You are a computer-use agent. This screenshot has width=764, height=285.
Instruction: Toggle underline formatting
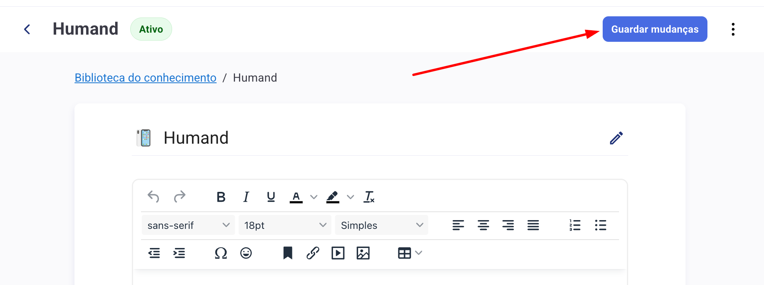click(271, 197)
